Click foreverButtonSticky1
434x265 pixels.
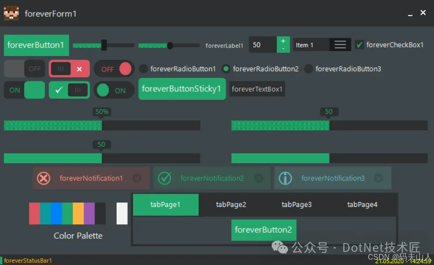pyautogui.click(x=182, y=89)
